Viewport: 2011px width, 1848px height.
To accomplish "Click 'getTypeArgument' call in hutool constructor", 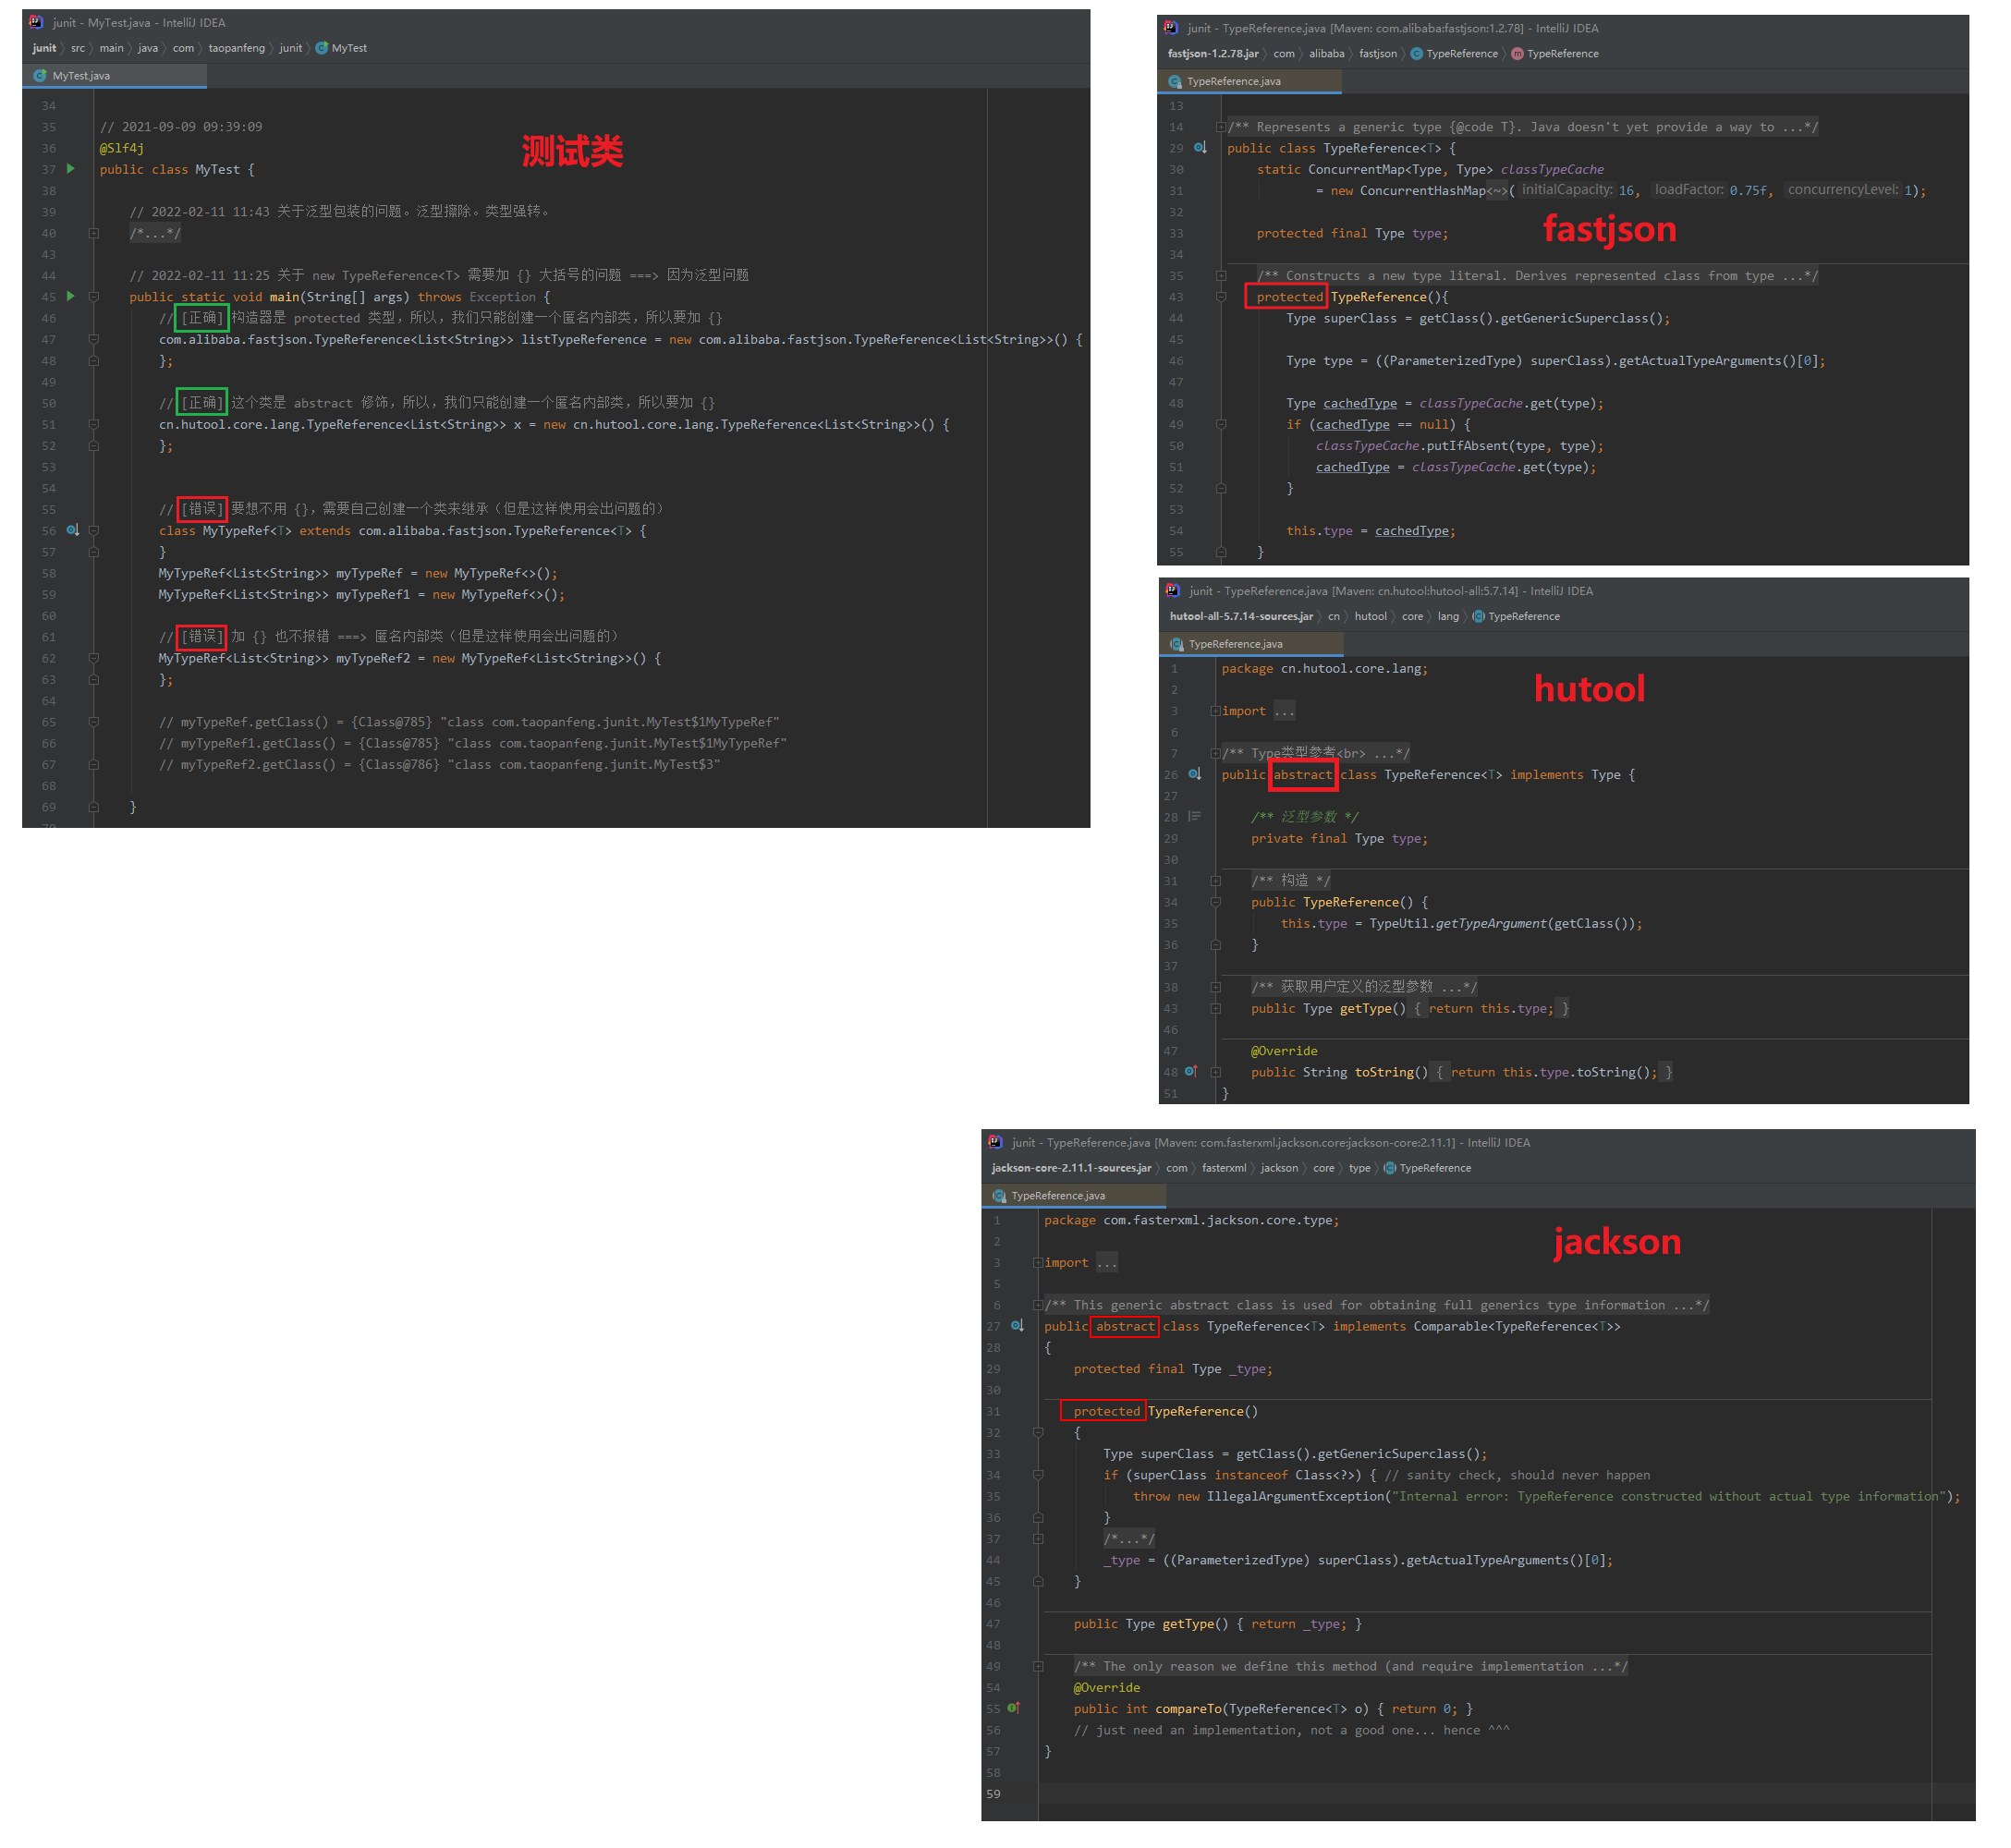I will 1490,924.
